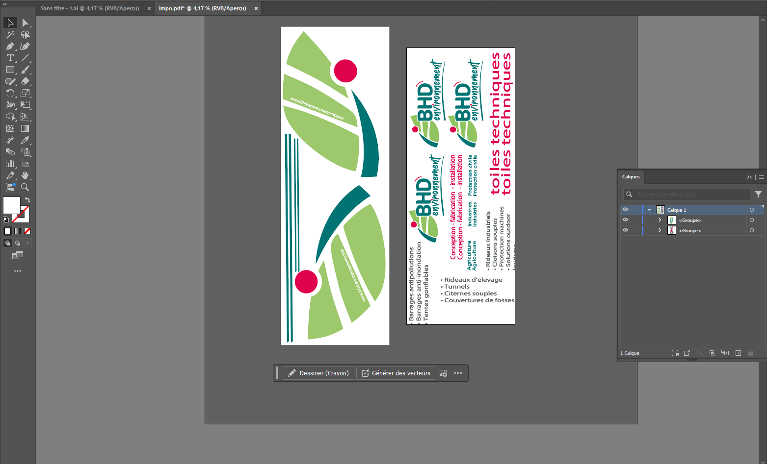Create a new layer in Calques panel
767x464 pixels.
738,353
